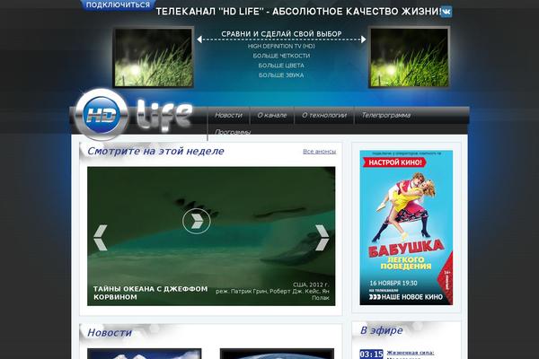Click the Тайны океана с Джеффом Корвином title
Image resolution: width=539 pixels, height=359 pixels.
coord(150,293)
